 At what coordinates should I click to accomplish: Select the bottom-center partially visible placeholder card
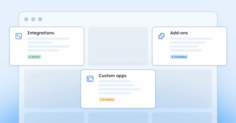(118, 118)
